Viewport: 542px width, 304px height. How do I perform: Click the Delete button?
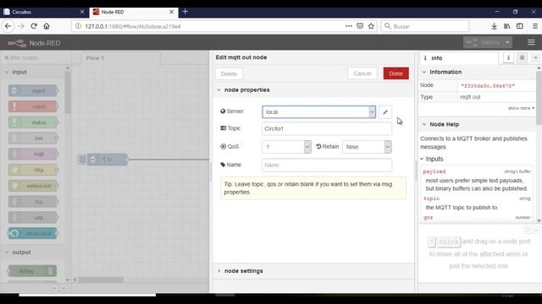(x=229, y=73)
